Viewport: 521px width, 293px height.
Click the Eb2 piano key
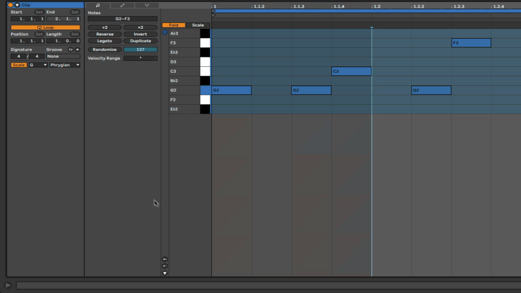tap(205, 109)
